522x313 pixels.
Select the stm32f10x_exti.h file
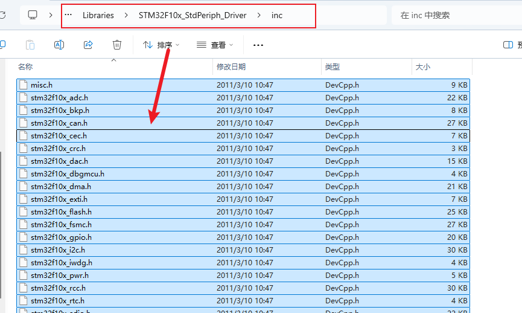point(243,199)
